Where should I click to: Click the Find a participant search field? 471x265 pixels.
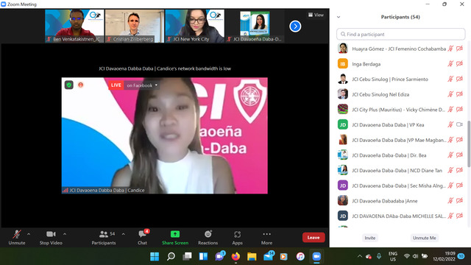pos(400,35)
